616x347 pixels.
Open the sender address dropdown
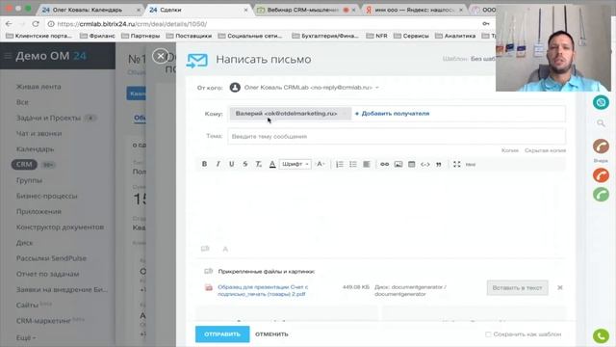[377, 88]
